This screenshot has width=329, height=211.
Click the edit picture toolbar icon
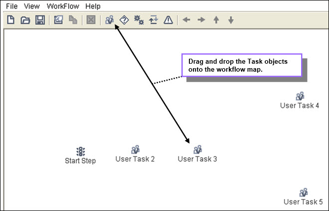58,20
